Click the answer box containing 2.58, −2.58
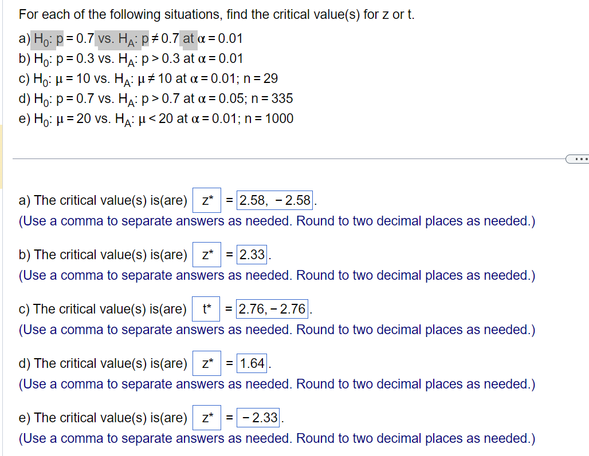The image size is (589, 456). click(x=274, y=200)
